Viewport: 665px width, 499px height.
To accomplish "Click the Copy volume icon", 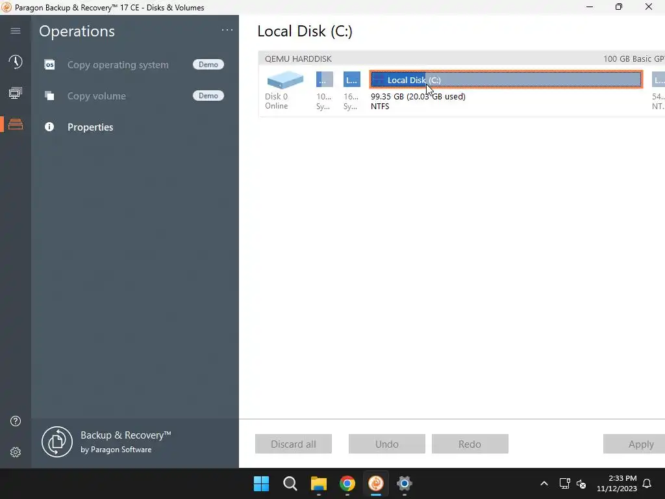I will pyautogui.click(x=49, y=96).
